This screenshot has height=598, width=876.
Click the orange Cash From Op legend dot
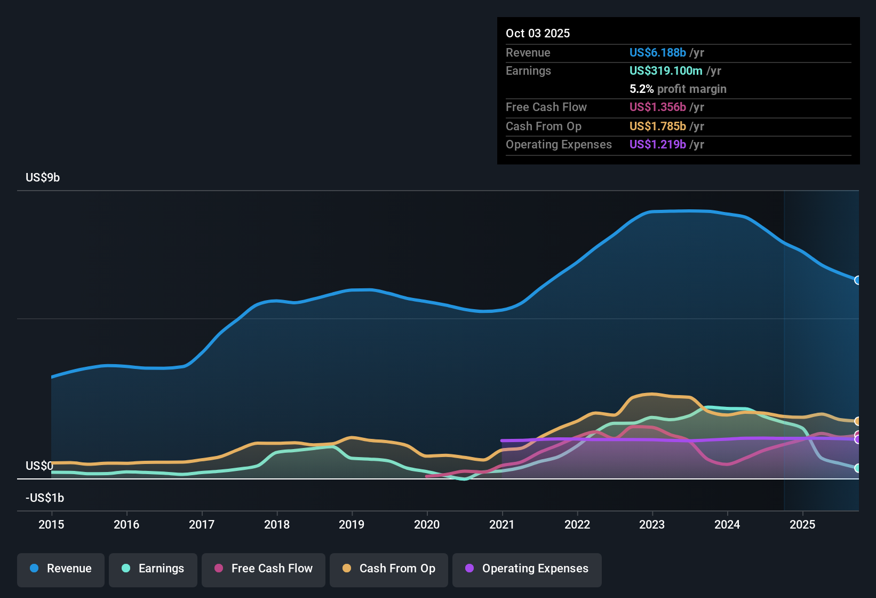tap(346, 569)
